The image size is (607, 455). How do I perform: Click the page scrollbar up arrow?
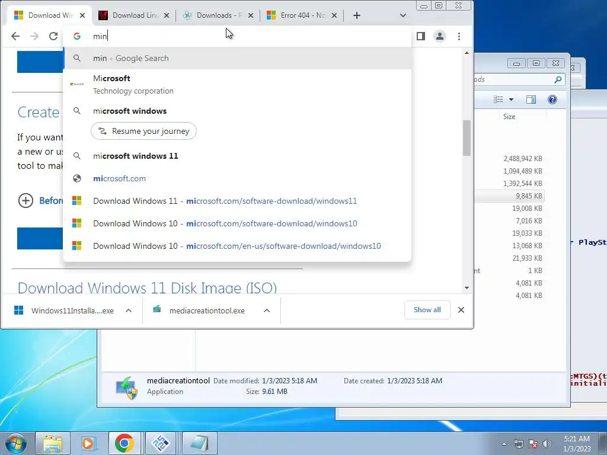point(467,53)
